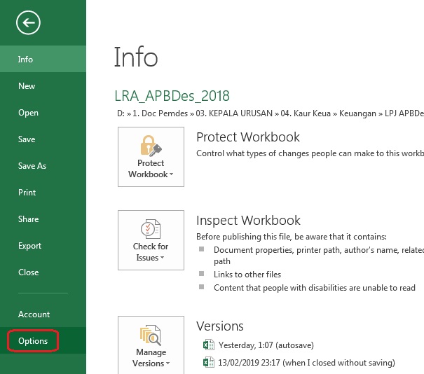Click the LRA_APBDes_2018 file title

[x=172, y=96]
